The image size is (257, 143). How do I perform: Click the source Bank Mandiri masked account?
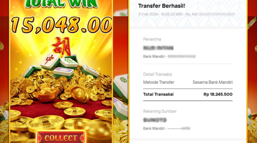click(166, 129)
